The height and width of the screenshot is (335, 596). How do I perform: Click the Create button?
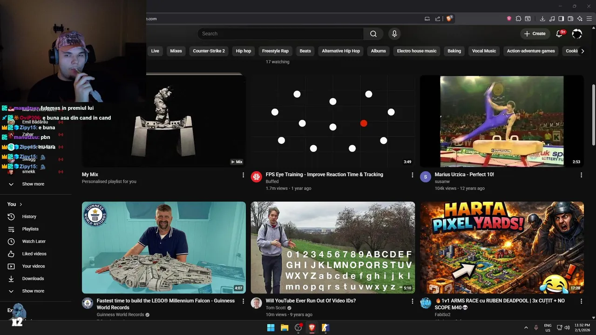coord(535,33)
